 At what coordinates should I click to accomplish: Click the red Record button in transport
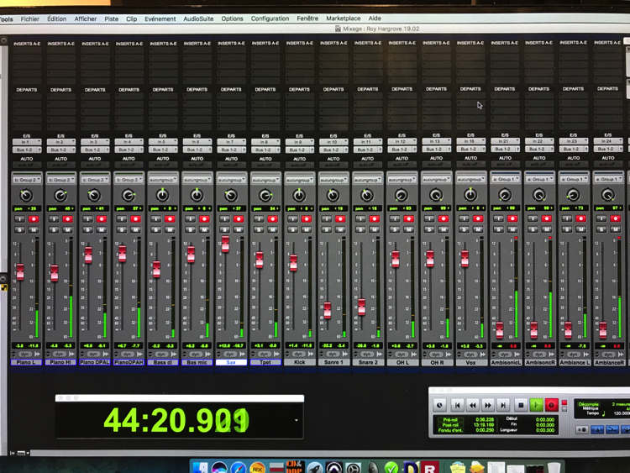pyautogui.click(x=552, y=405)
